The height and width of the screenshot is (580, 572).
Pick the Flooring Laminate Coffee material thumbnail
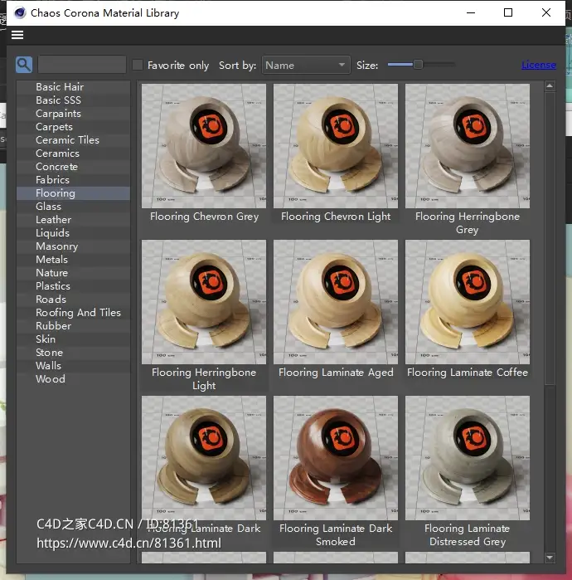[468, 302]
